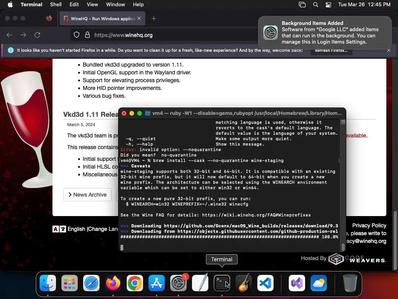The height and width of the screenshot is (299, 398).
Task: Close the WineHQ tab
Action: pos(139,19)
